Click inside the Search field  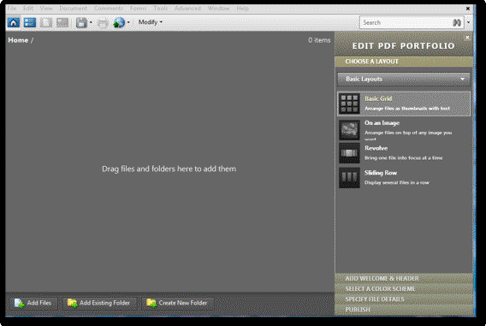406,22
